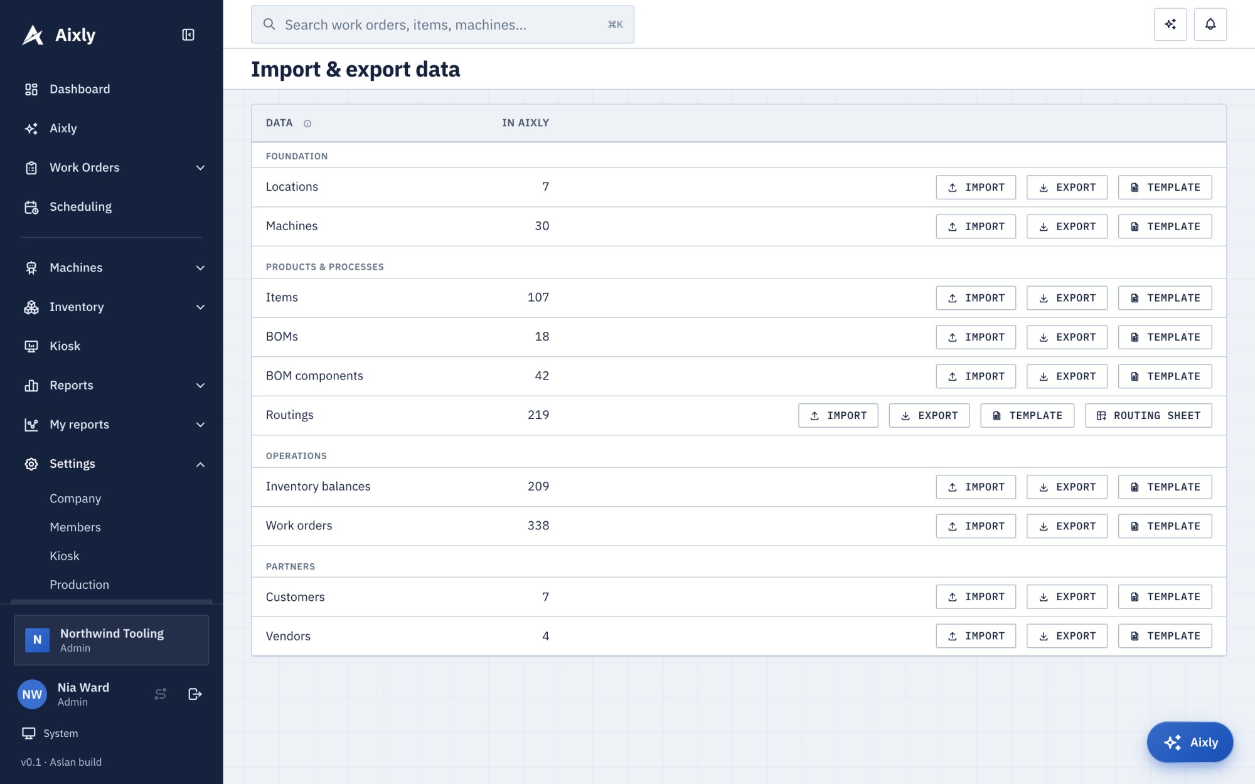Click the log out icon beside Nia Ward

pyautogui.click(x=195, y=694)
